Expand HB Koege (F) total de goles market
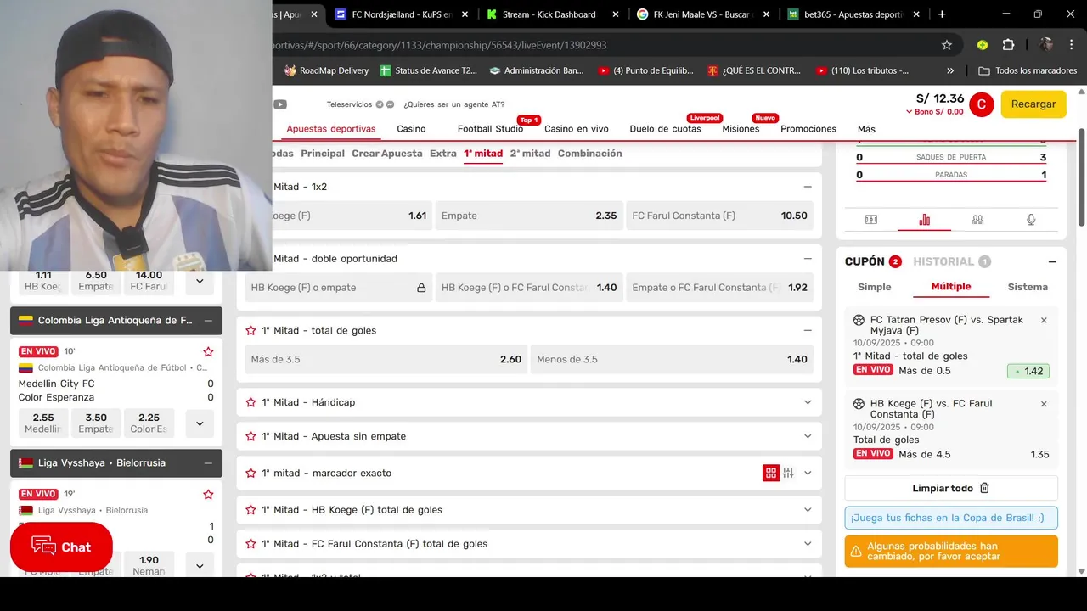 pyautogui.click(x=808, y=510)
